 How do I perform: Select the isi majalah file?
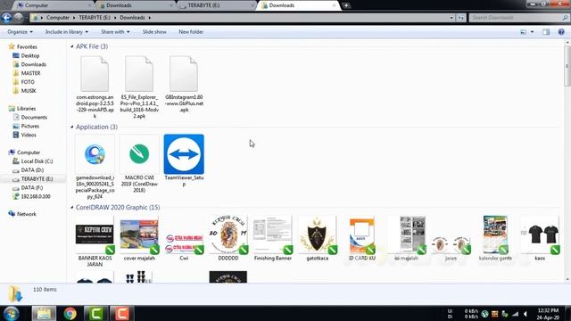pyautogui.click(x=407, y=238)
